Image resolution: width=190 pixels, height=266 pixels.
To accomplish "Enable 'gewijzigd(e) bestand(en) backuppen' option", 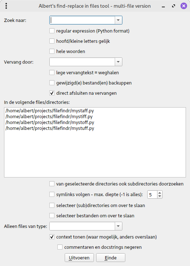I will 52,83.
